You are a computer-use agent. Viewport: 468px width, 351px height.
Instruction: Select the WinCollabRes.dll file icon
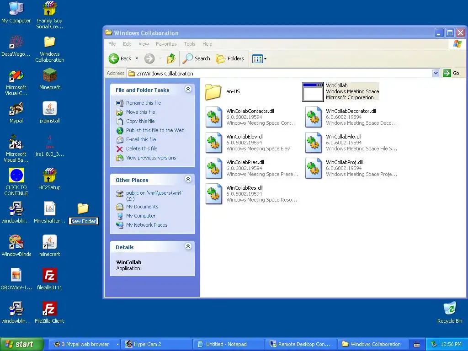pyautogui.click(x=214, y=194)
